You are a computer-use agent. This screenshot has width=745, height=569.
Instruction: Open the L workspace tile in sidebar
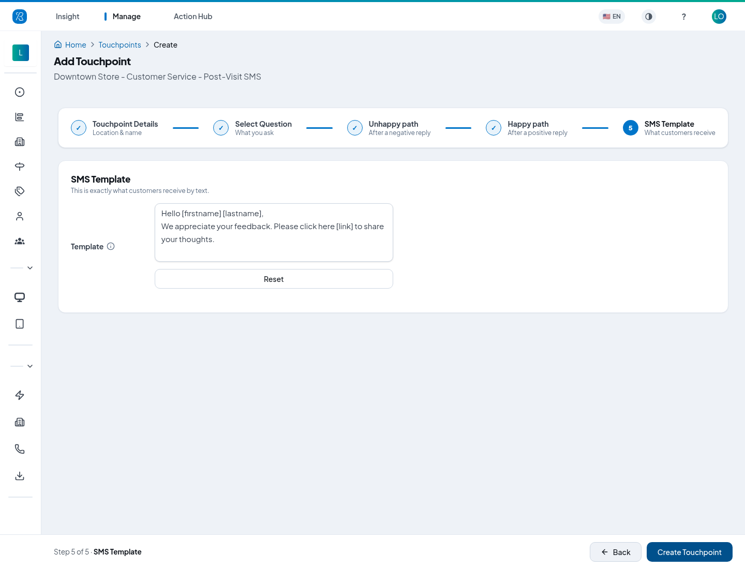coord(21,53)
